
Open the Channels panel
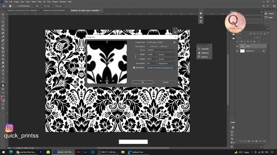(x=270, y=13)
